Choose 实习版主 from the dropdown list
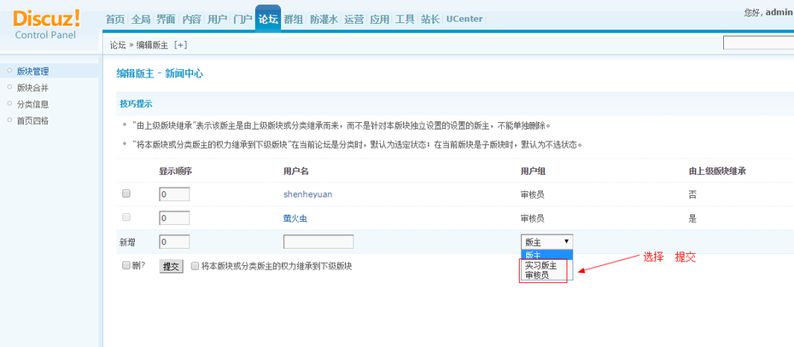 coord(540,265)
